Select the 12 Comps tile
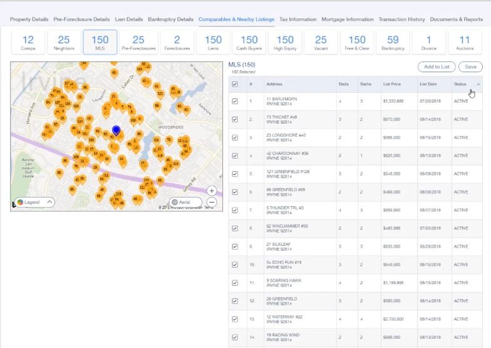 tap(28, 42)
